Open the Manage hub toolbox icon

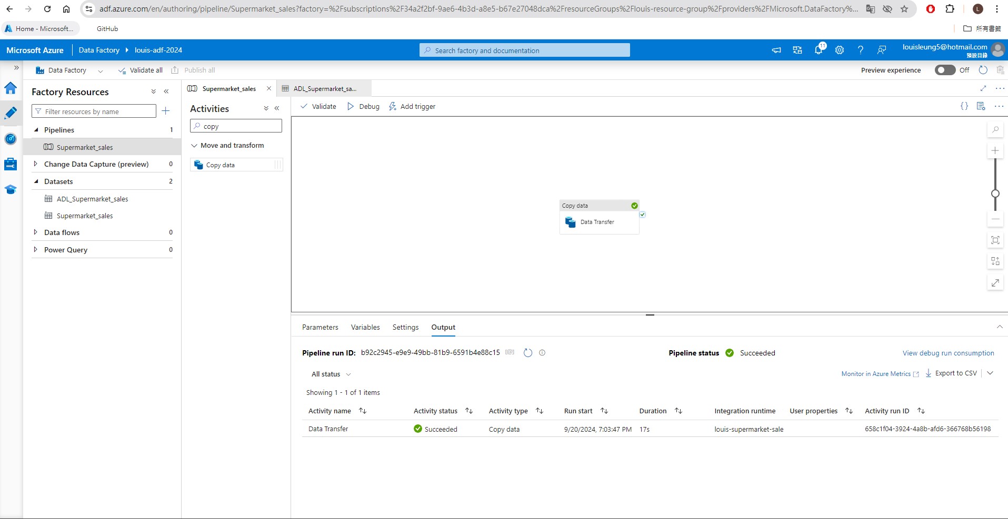pos(11,164)
